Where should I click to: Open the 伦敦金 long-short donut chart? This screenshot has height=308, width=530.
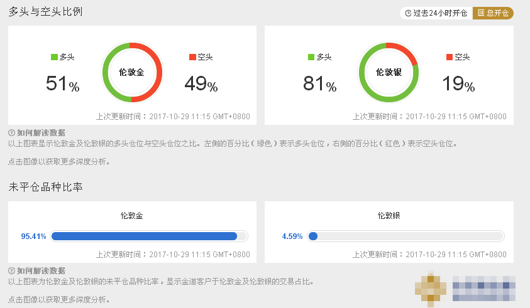132,72
